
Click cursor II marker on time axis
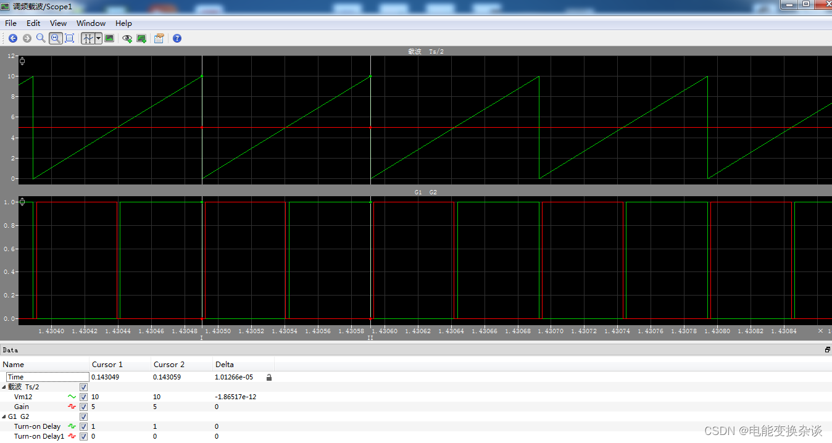[370, 338]
